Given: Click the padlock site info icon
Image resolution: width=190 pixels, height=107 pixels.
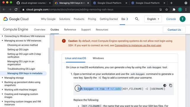Looking at the screenshot, I should pos(23,10).
